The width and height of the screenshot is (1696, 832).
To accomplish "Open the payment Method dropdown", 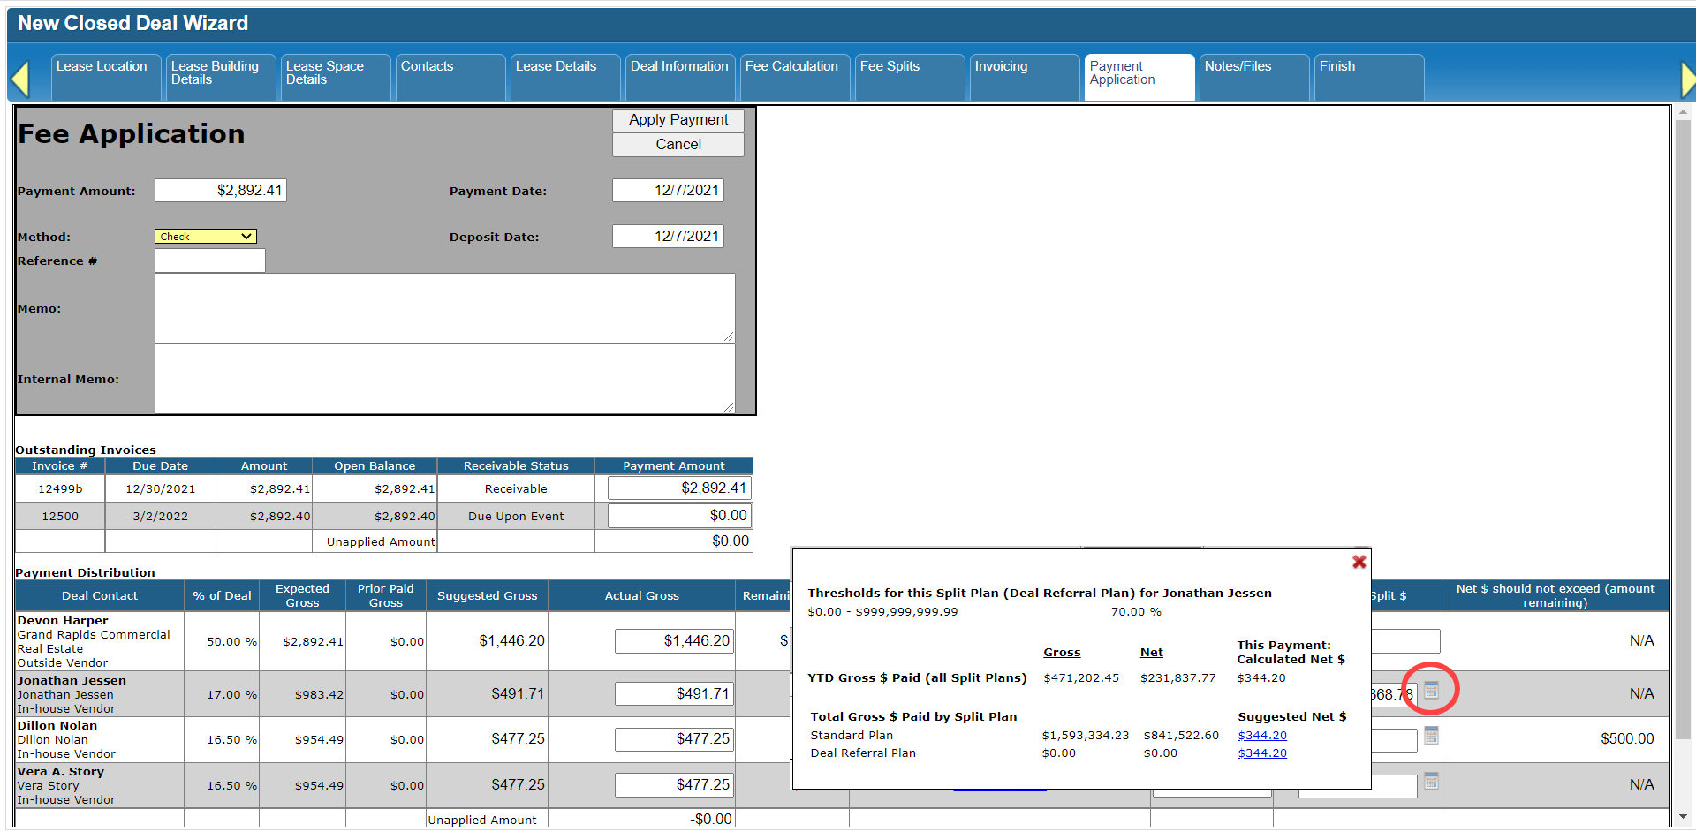I will click(x=206, y=237).
